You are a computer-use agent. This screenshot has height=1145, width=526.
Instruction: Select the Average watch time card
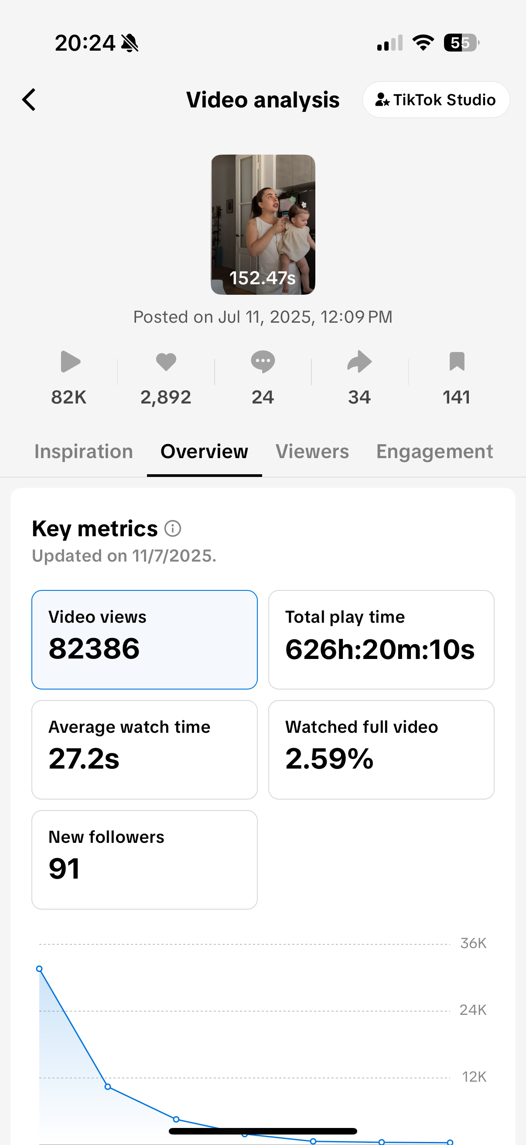144,749
